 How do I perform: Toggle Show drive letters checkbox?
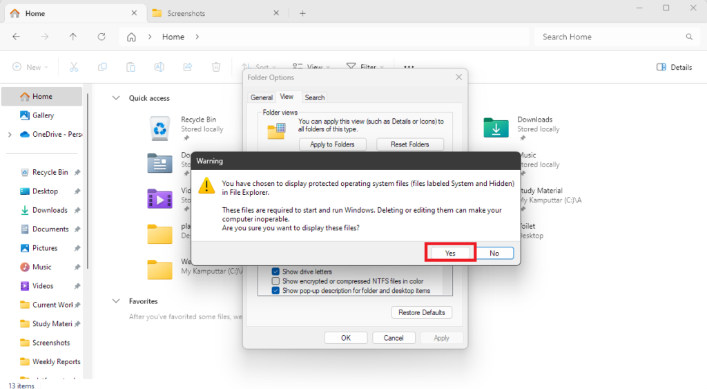[275, 272]
